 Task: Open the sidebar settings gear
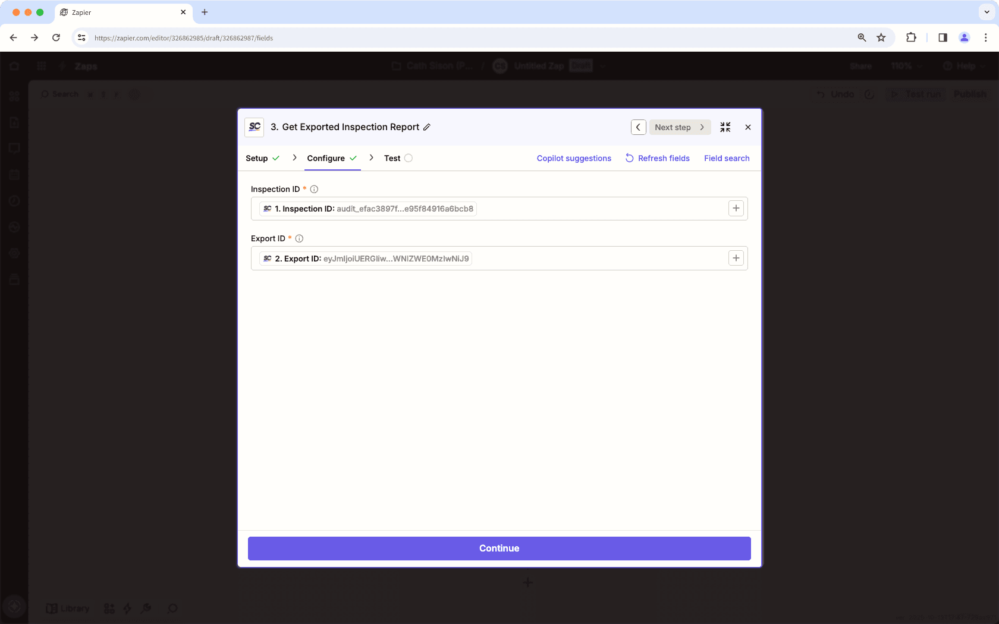(14, 253)
